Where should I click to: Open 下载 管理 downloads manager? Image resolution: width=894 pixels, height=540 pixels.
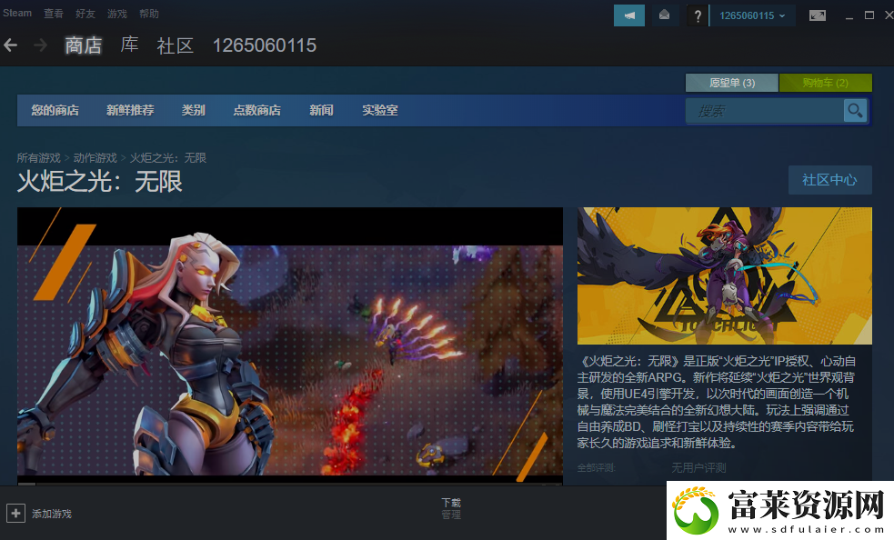[451, 508]
